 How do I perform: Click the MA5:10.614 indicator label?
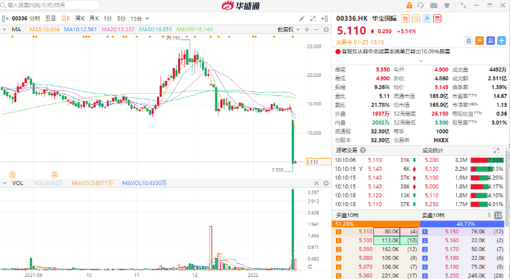[44, 29]
